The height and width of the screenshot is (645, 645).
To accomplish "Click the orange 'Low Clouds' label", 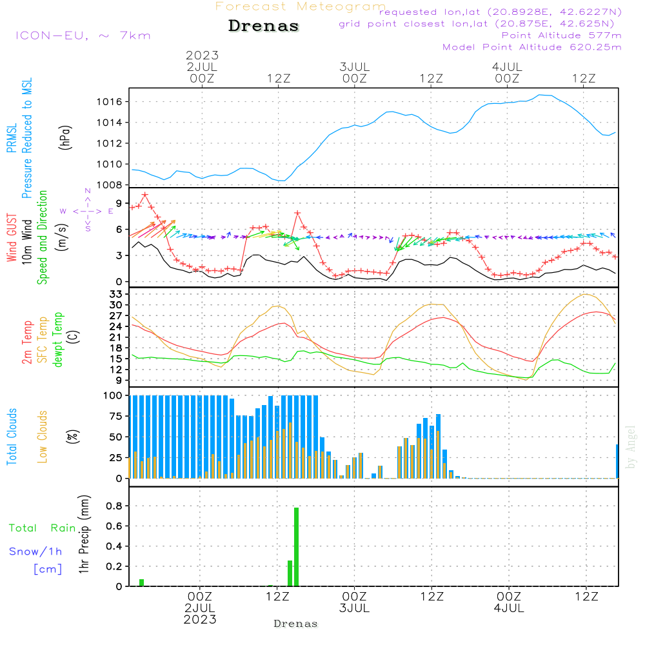I will click(x=42, y=437).
